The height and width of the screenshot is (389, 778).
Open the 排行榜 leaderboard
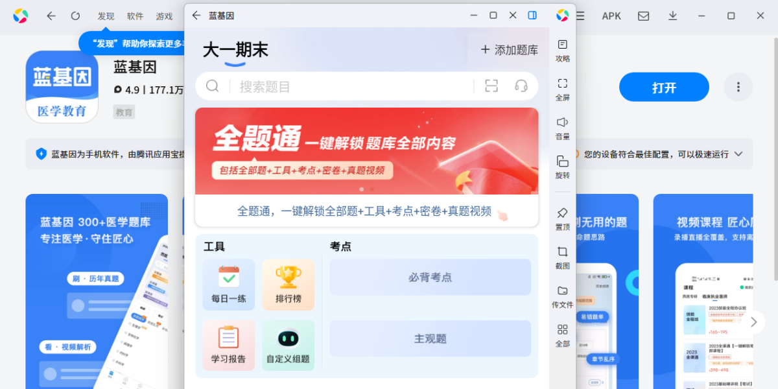point(288,285)
